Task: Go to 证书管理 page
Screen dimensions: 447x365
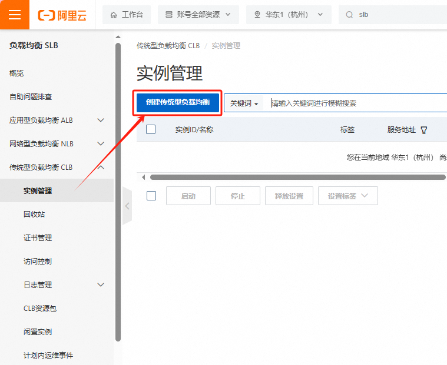Action: [38, 238]
